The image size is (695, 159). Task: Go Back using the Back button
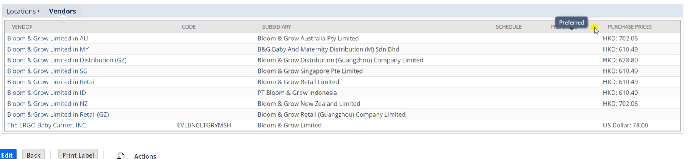tap(33, 155)
